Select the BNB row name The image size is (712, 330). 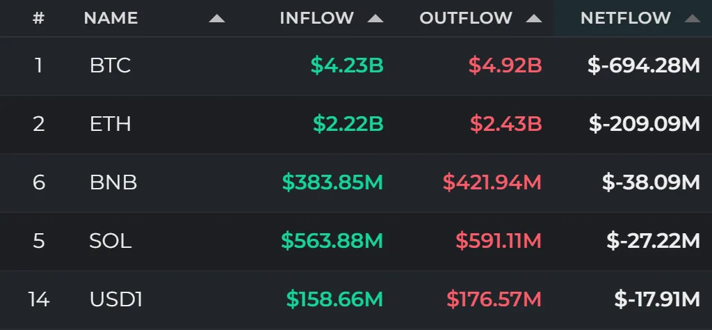click(x=113, y=182)
